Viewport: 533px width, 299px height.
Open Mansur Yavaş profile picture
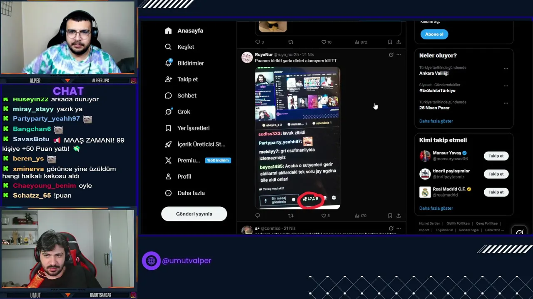click(425, 156)
